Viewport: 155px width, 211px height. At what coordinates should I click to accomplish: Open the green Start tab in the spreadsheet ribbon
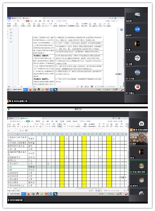tap(28, 121)
